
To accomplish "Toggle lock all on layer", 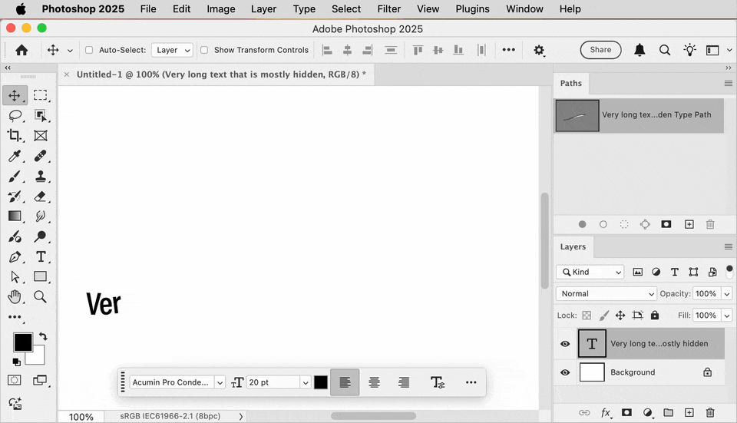I will click(x=655, y=315).
